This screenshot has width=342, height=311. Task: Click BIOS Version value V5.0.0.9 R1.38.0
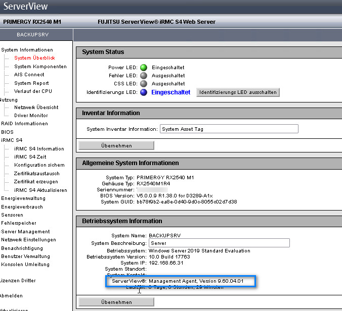point(175,196)
